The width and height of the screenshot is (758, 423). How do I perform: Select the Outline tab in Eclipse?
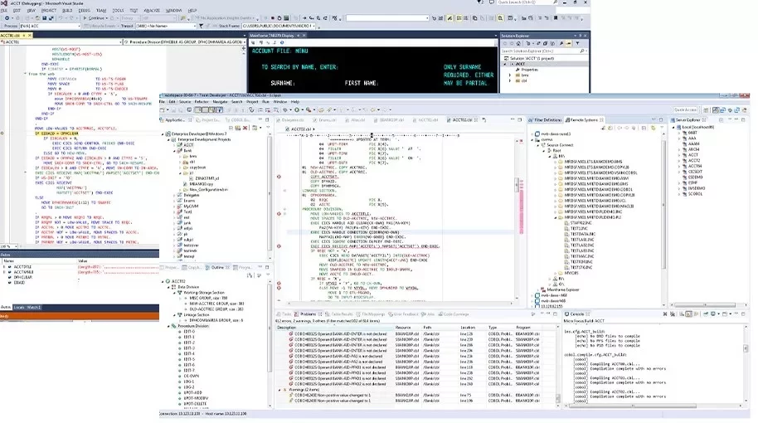click(217, 267)
